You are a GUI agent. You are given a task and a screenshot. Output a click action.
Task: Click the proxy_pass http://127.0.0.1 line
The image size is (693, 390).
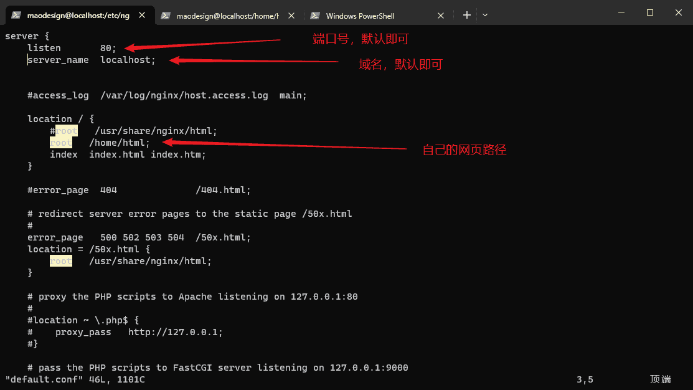(138, 332)
